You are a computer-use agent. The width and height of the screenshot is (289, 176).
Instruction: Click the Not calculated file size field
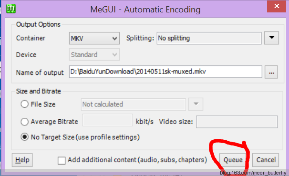coord(133,104)
